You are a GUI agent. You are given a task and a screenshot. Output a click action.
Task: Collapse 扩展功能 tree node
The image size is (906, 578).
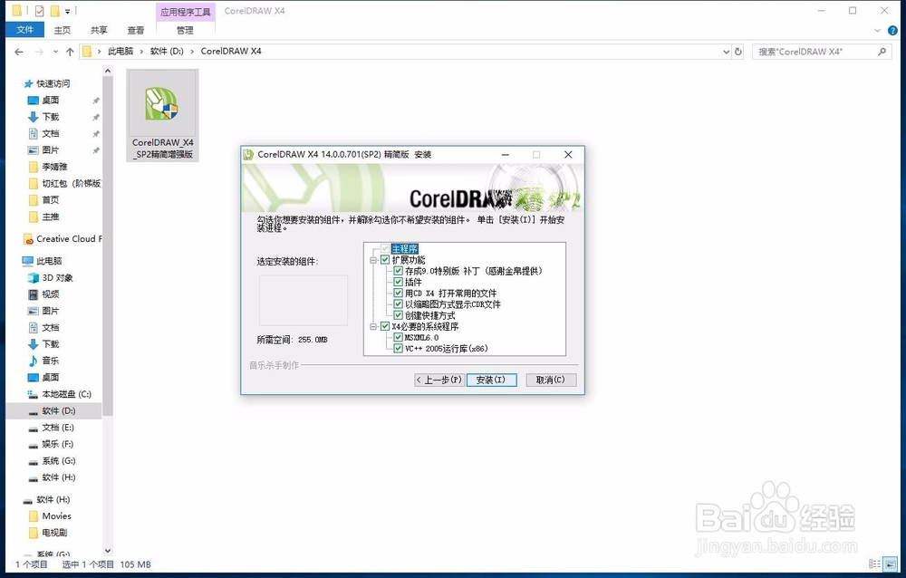tap(373, 260)
